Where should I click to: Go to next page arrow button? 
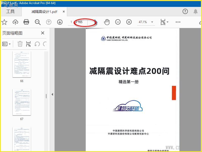pyautogui.click(x=60, y=22)
